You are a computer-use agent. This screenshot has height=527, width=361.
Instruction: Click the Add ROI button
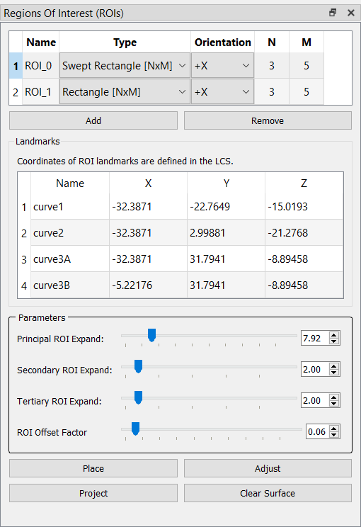[93, 120]
